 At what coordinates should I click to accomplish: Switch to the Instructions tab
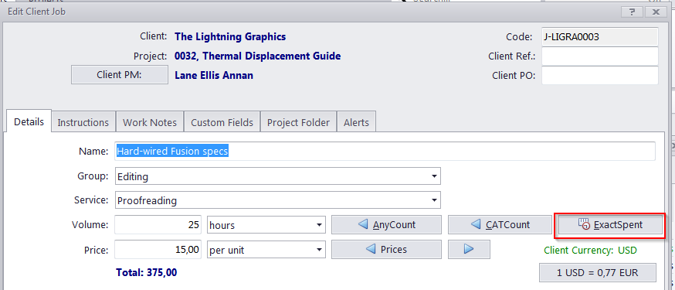(83, 122)
